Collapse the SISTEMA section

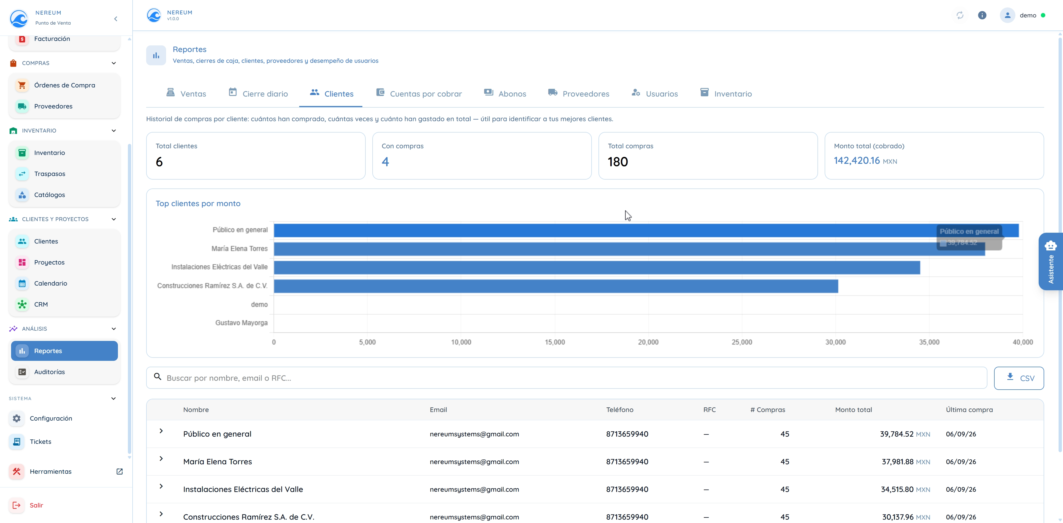(x=114, y=398)
